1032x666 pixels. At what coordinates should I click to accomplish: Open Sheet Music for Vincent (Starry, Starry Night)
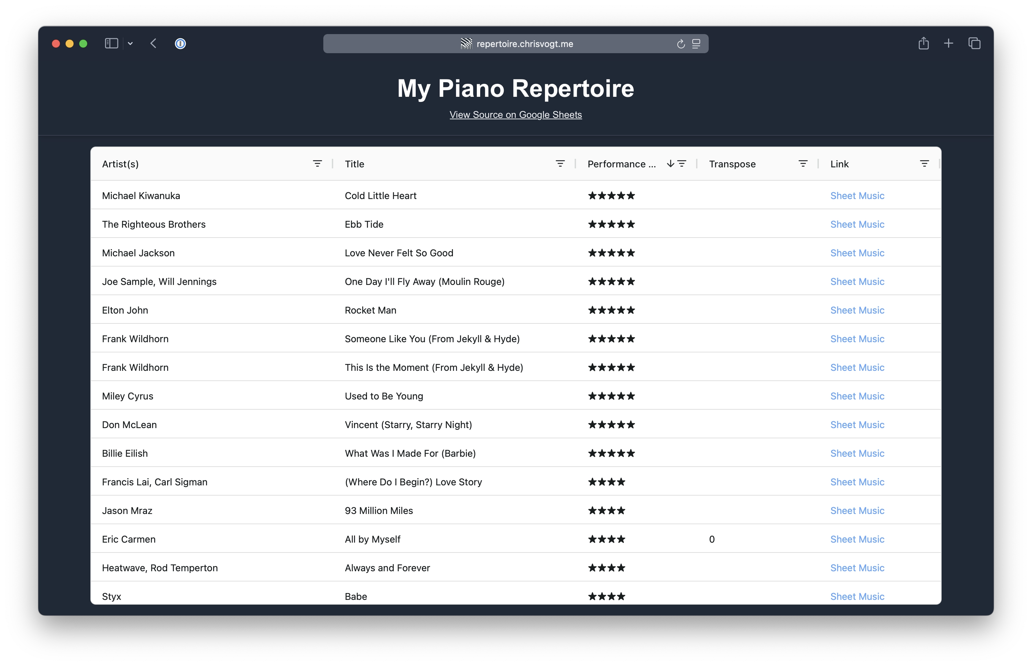857,425
